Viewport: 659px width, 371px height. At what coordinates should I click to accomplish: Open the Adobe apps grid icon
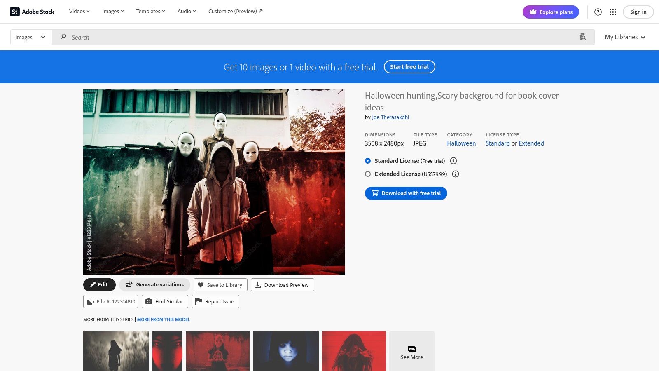(x=612, y=12)
